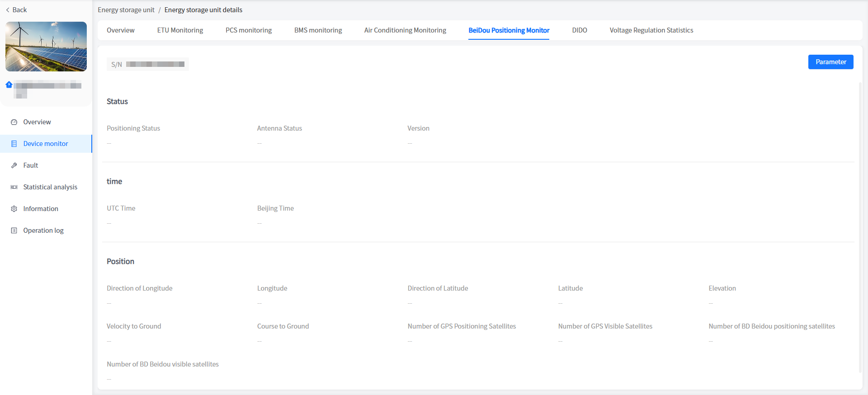Open the Parameter settings button

tap(830, 62)
